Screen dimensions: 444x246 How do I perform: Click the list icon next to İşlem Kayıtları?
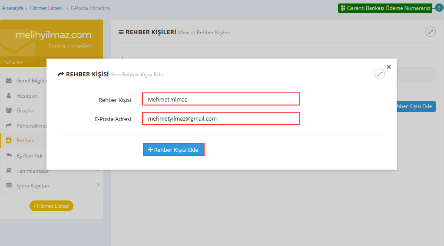click(x=9, y=186)
